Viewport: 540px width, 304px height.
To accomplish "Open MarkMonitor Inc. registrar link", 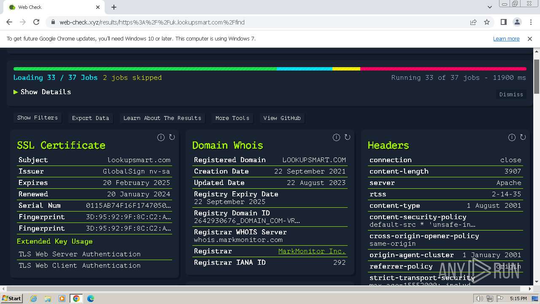I will pos(312,251).
